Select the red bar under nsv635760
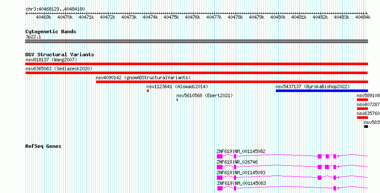380x193 pixels. (362, 118)
